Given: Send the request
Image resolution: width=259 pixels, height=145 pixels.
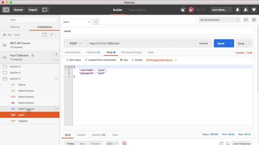Looking at the screenshot, I should 221,43.
